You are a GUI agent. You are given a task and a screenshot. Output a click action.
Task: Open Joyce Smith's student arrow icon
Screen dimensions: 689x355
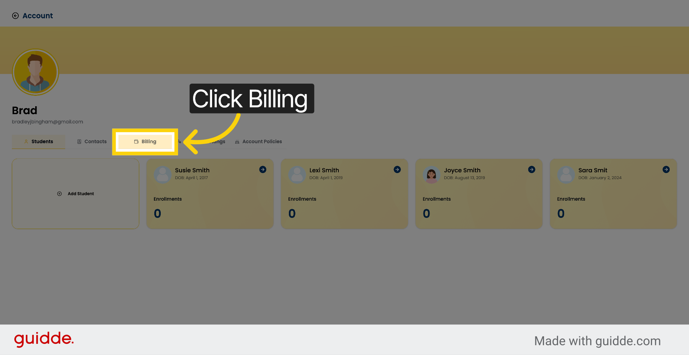[x=532, y=169]
